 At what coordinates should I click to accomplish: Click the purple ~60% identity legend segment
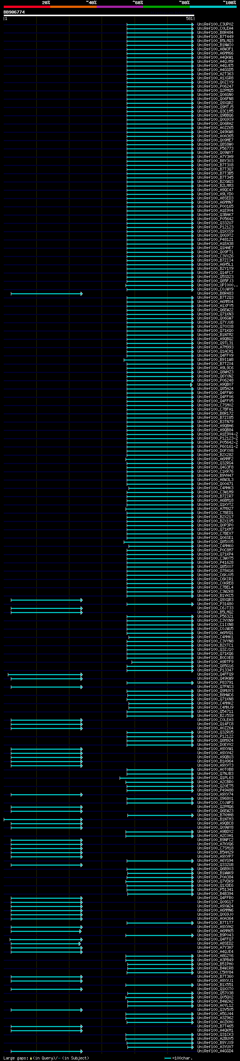[120, 7]
